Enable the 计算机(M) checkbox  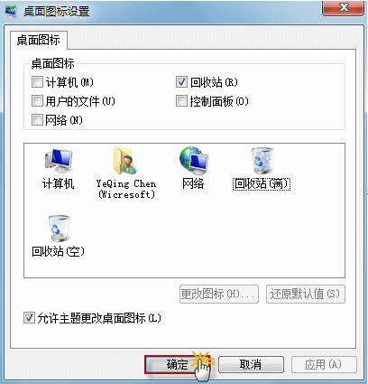[37, 82]
